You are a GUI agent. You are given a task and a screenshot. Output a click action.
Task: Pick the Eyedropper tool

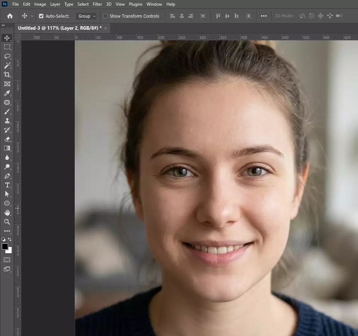tap(7, 93)
